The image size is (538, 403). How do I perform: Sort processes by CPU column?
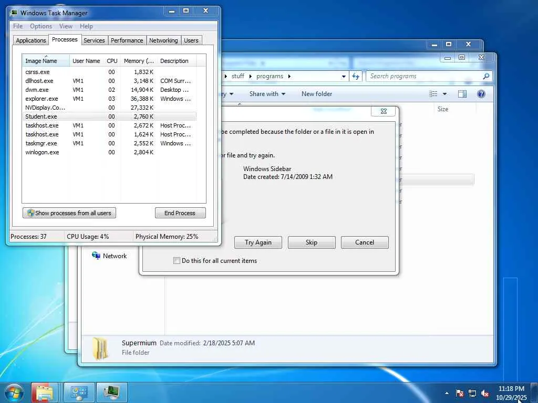112,61
